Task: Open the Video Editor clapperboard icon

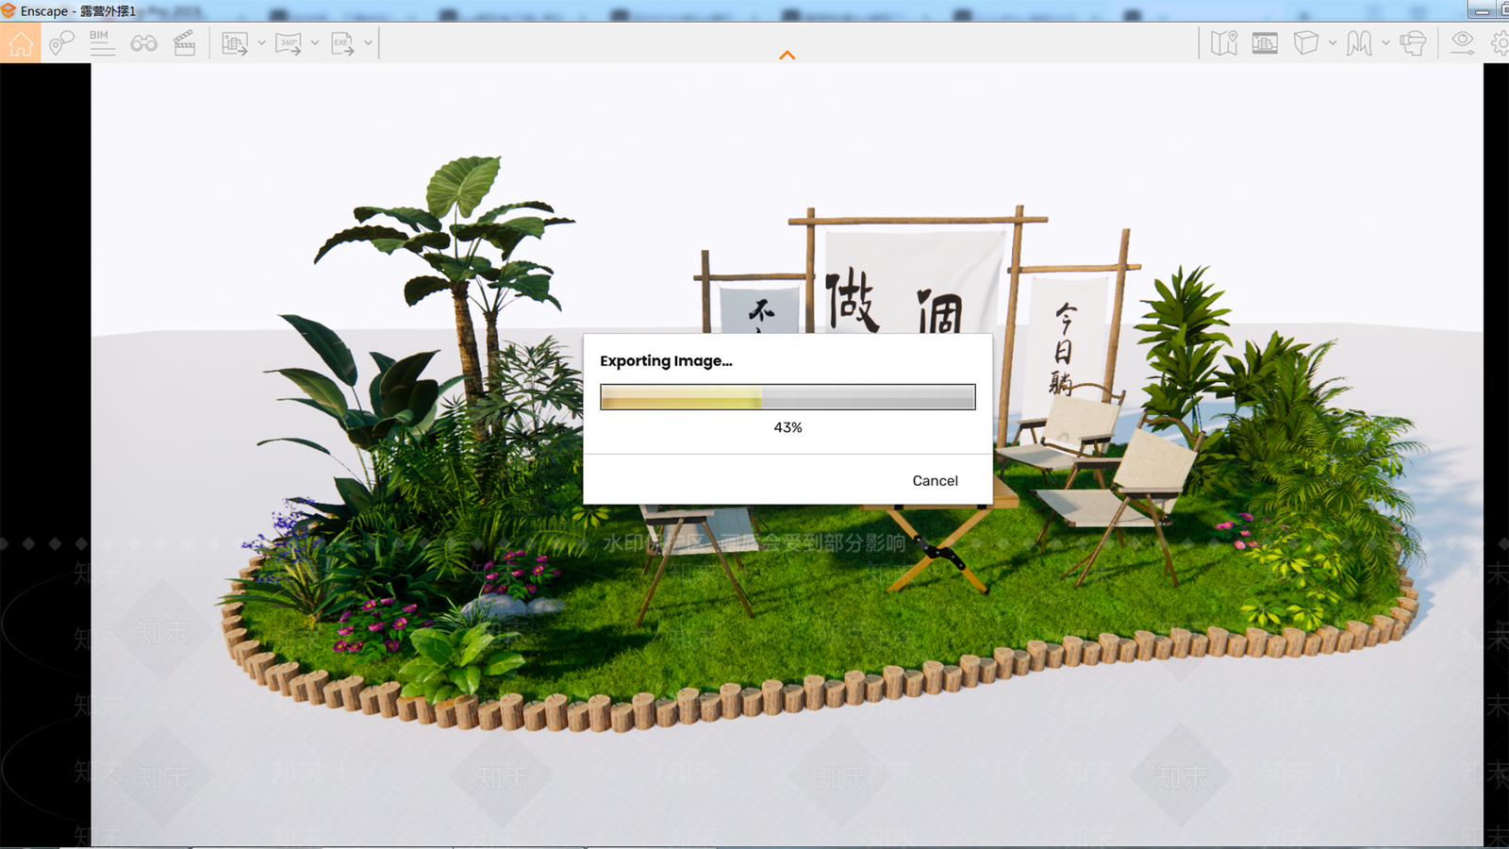Action: click(185, 42)
